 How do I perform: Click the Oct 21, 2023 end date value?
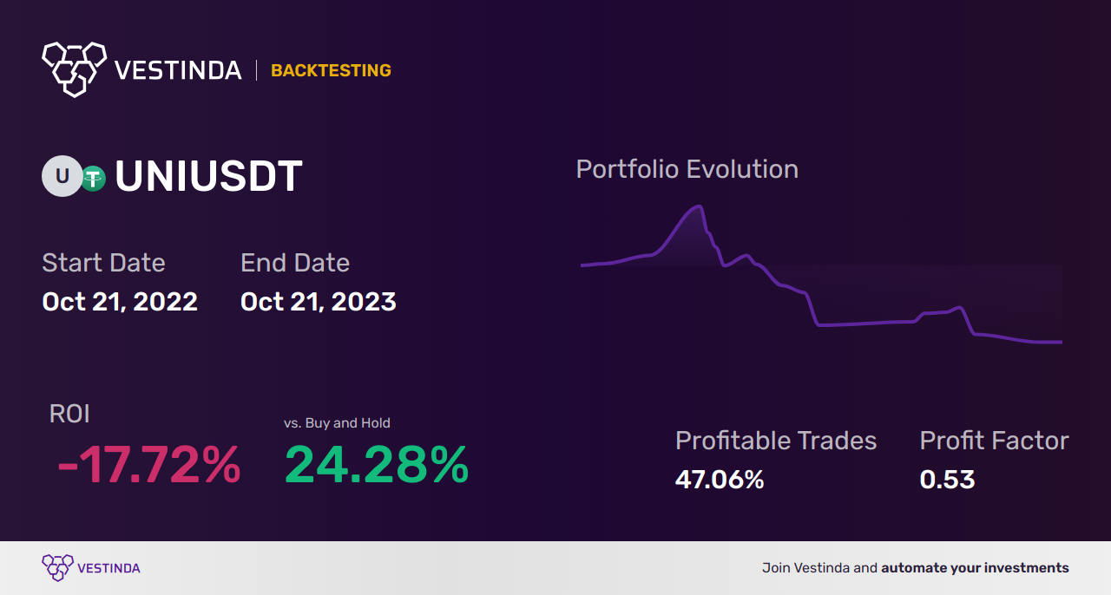coord(319,302)
